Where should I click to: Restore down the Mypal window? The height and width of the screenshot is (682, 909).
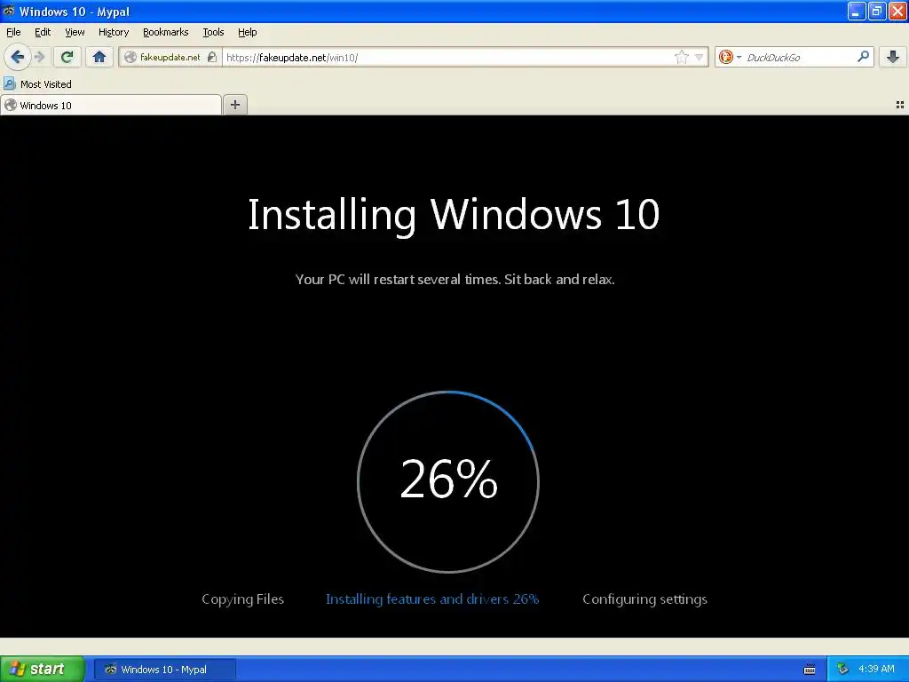tap(876, 11)
